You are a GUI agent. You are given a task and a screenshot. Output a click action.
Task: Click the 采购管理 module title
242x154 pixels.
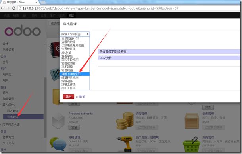tap(208, 137)
